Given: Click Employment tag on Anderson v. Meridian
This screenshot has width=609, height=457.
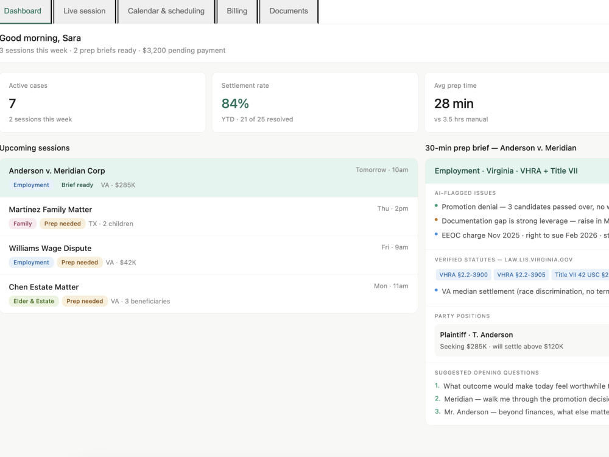Looking at the screenshot, I should (31, 185).
